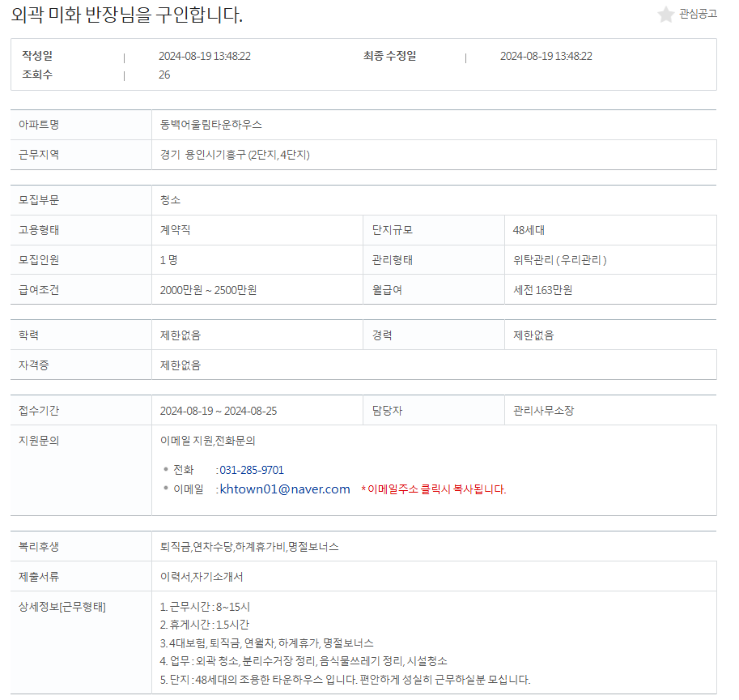Viewport: 739px width, 700px height.
Task: Click the 담당자 label
Action: point(387,411)
